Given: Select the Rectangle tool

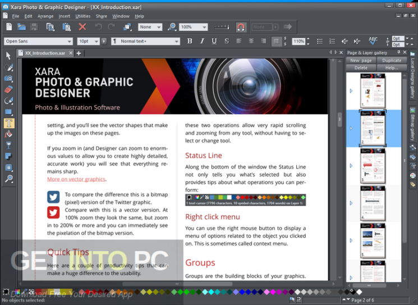Looking at the screenshot, I should [8, 112].
